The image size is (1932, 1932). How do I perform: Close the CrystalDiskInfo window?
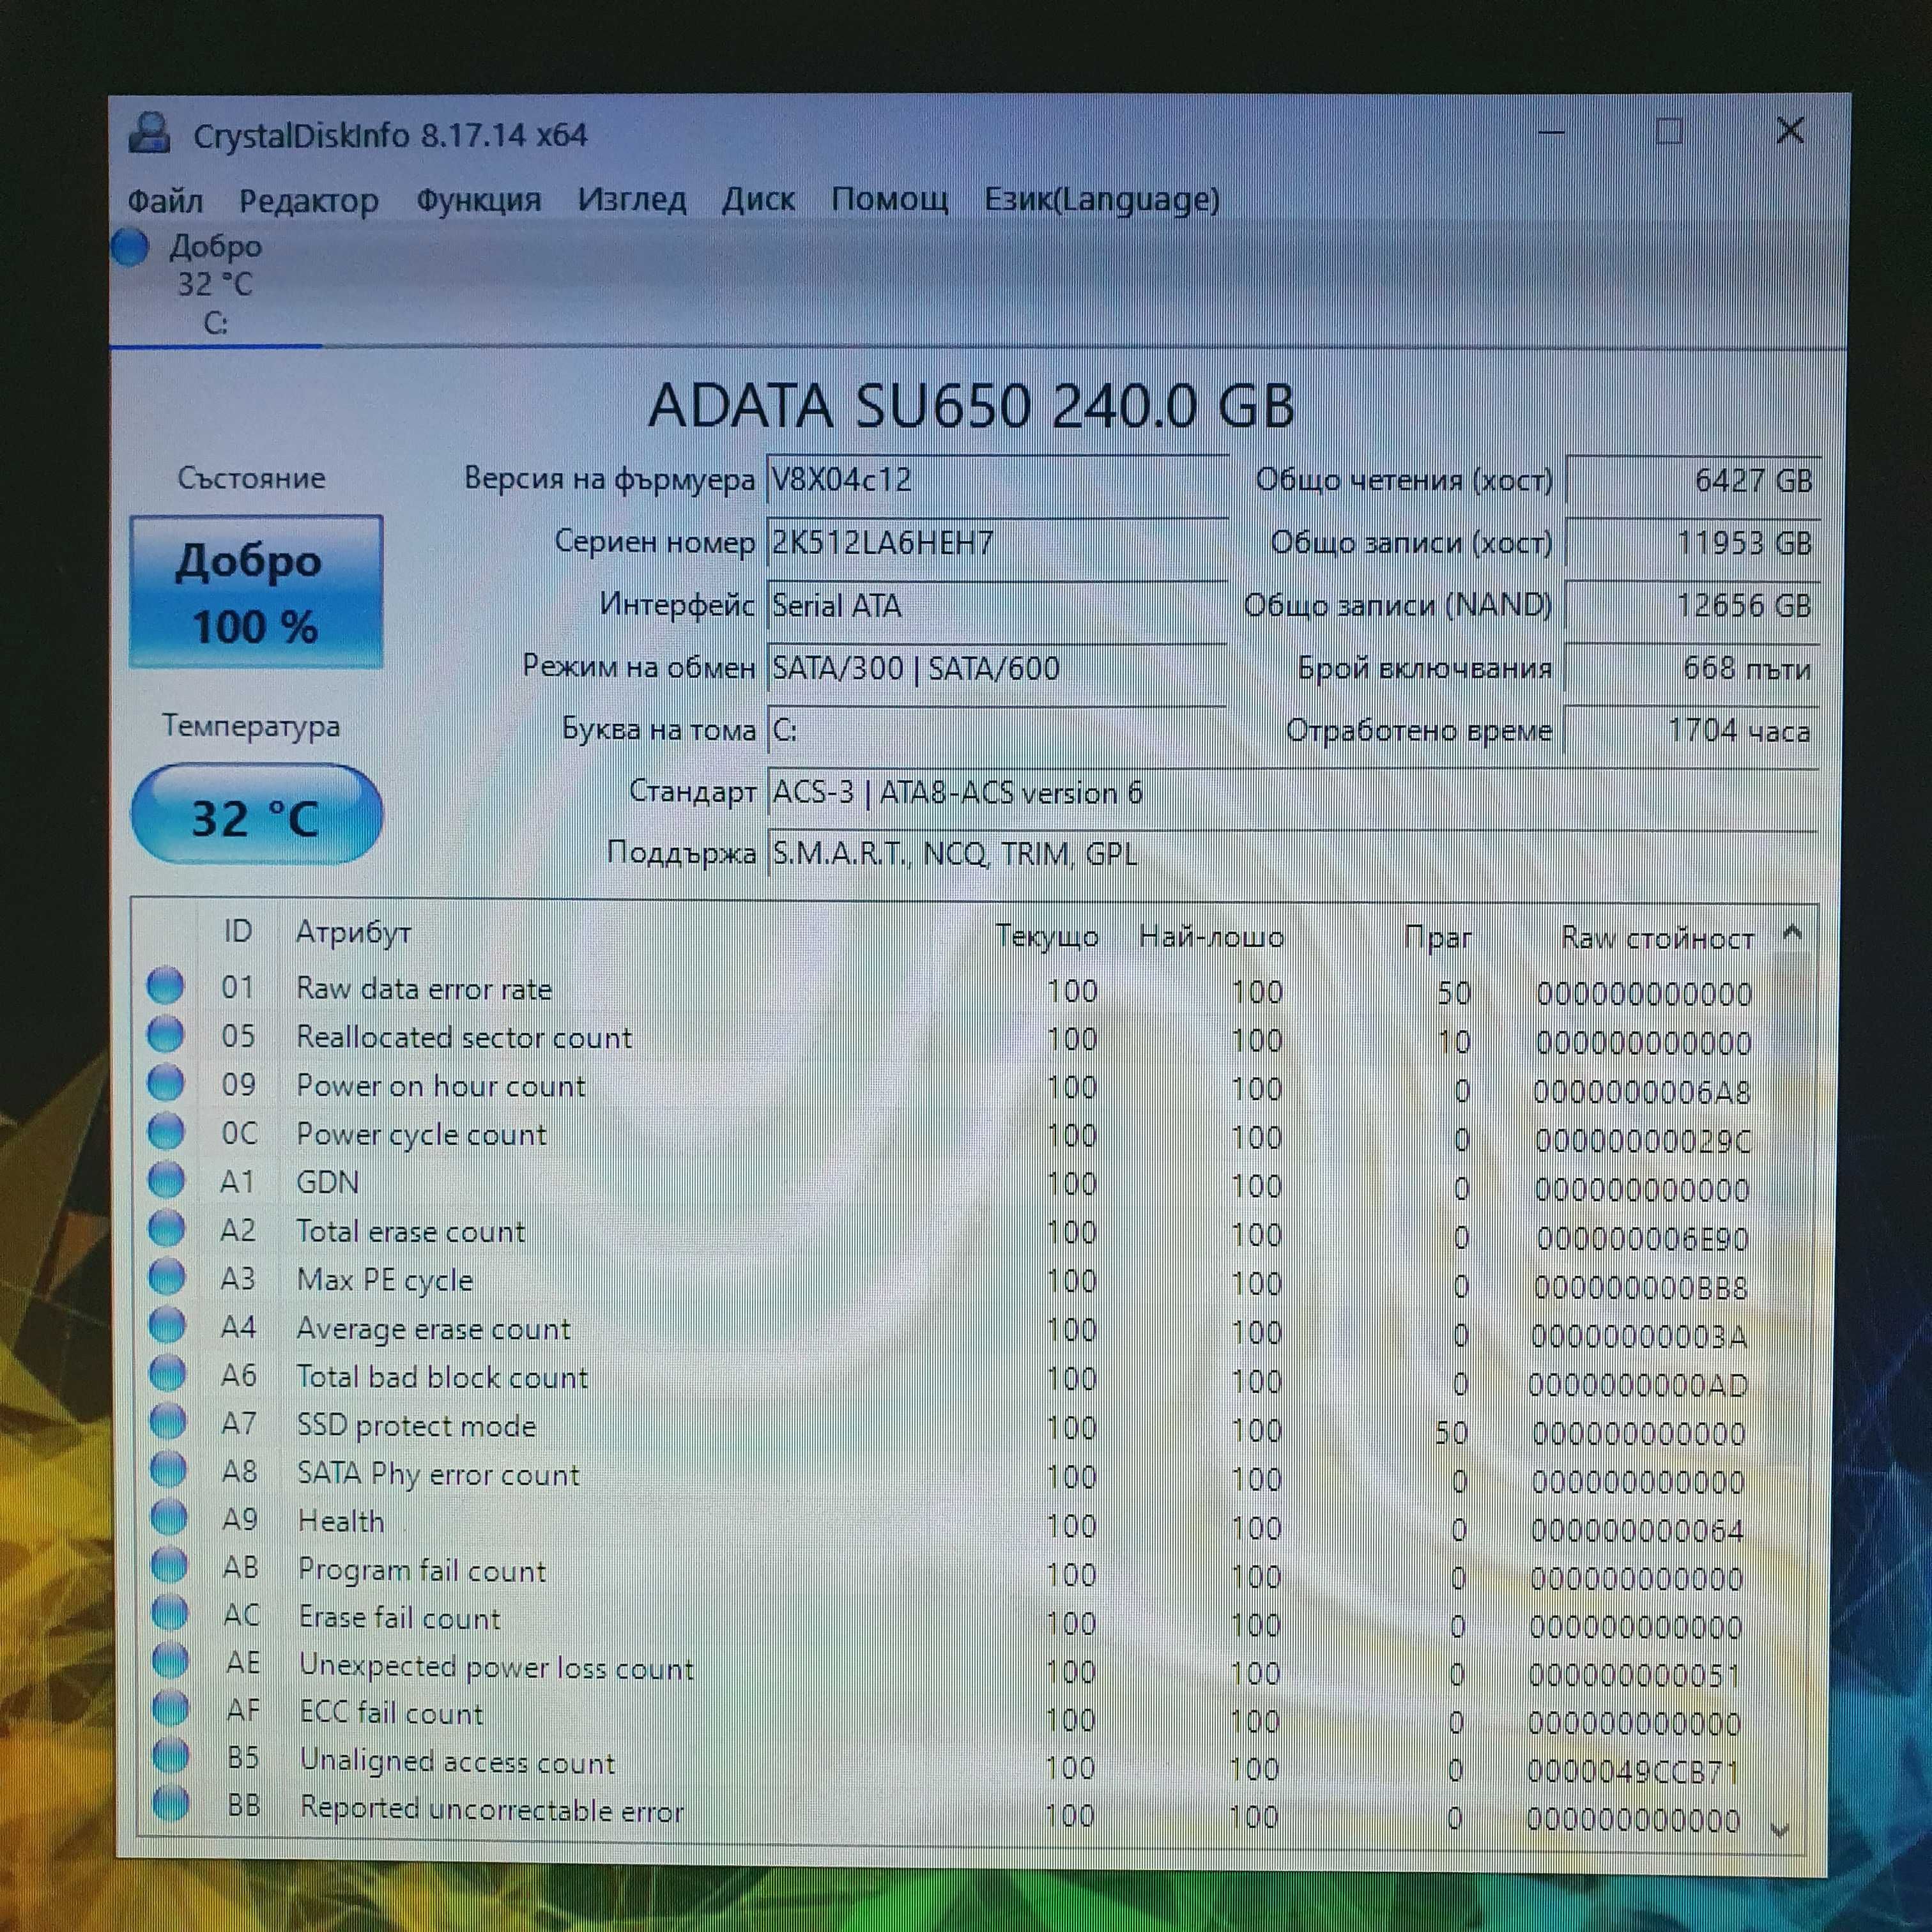tap(1789, 131)
